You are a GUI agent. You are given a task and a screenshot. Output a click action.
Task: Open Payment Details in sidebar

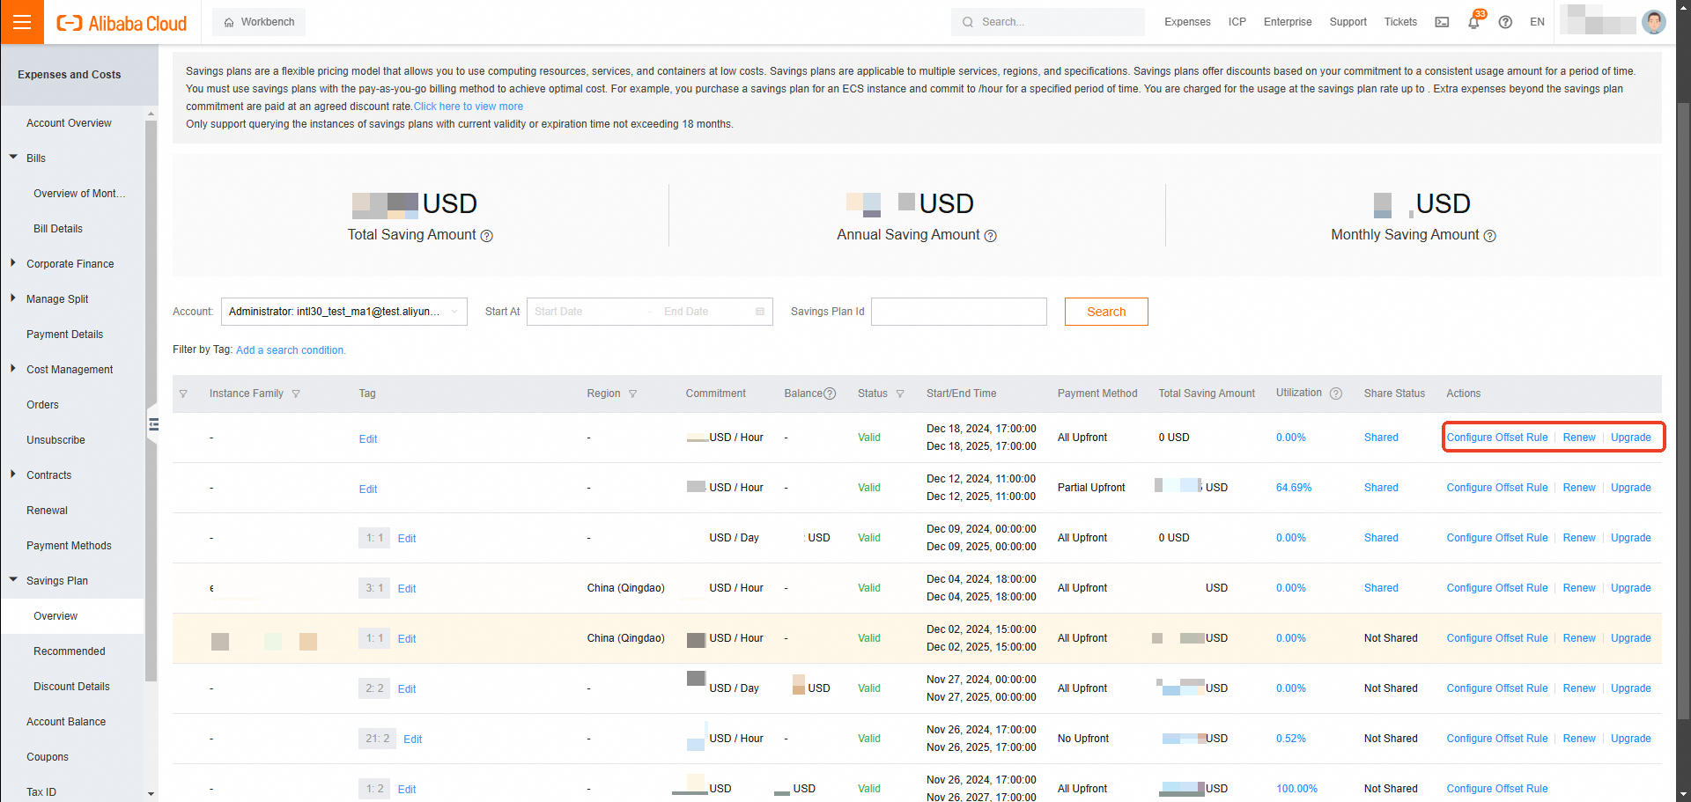pyautogui.click(x=64, y=335)
